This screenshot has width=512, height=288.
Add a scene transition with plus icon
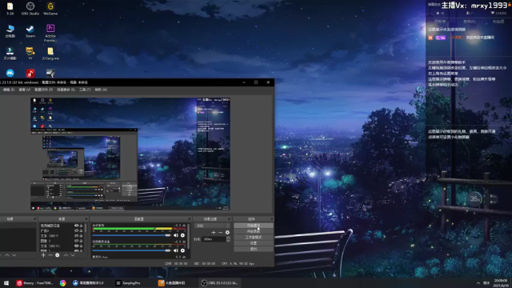point(214,233)
